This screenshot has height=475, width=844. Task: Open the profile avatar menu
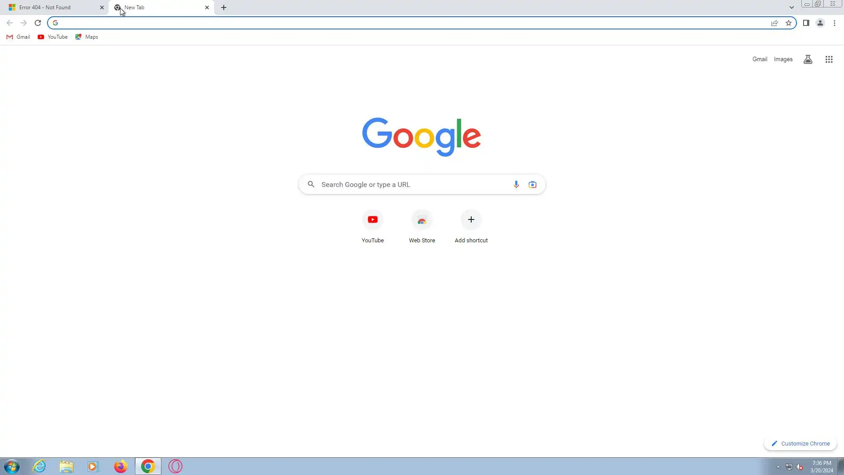(820, 23)
